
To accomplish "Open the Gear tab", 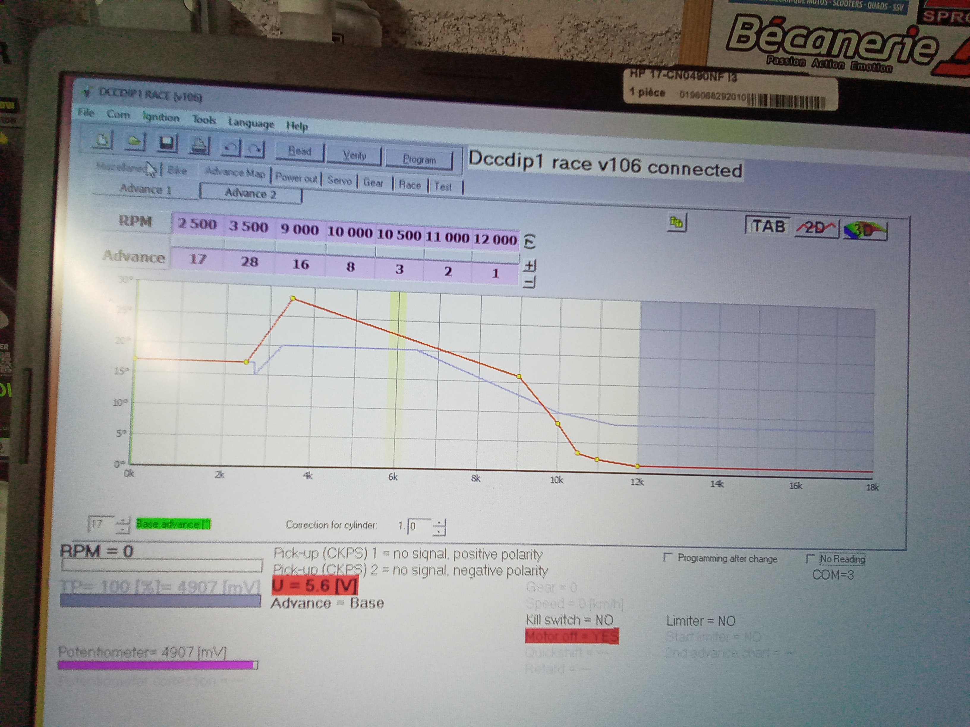I will tap(373, 183).
